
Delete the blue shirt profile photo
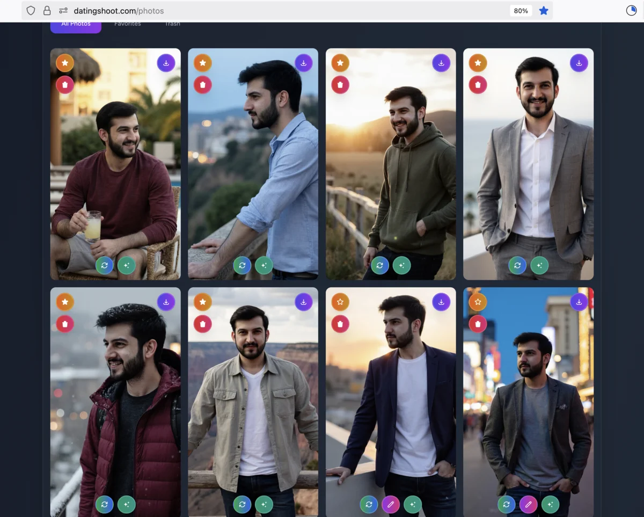pyautogui.click(x=202, y=85)
